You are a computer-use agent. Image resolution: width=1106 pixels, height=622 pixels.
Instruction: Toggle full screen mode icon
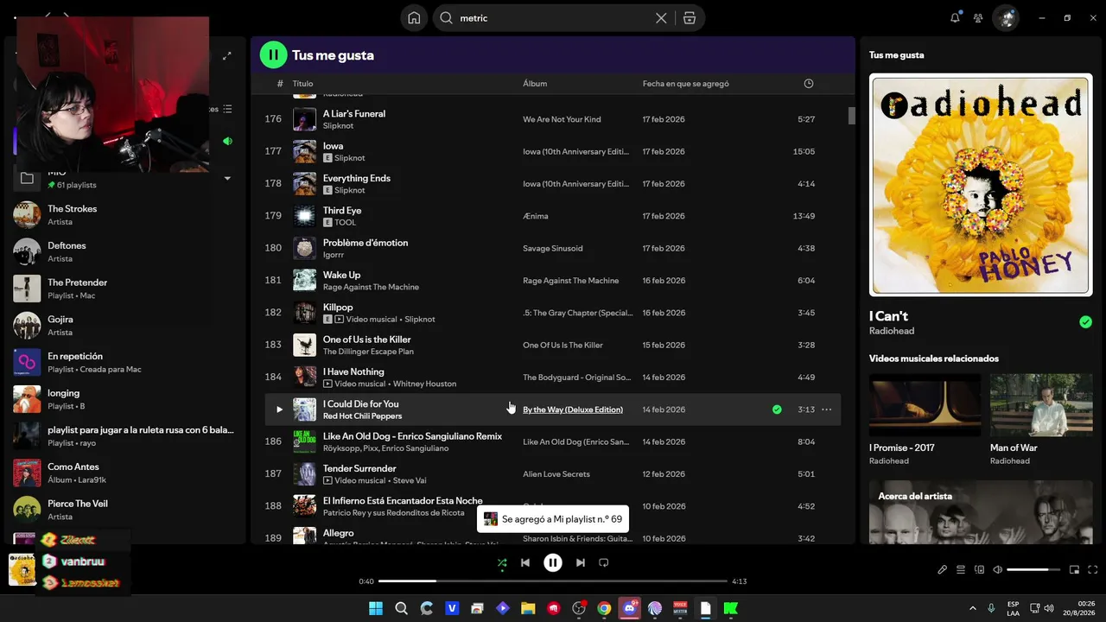pyautogui.click(x=1093, y=569)
